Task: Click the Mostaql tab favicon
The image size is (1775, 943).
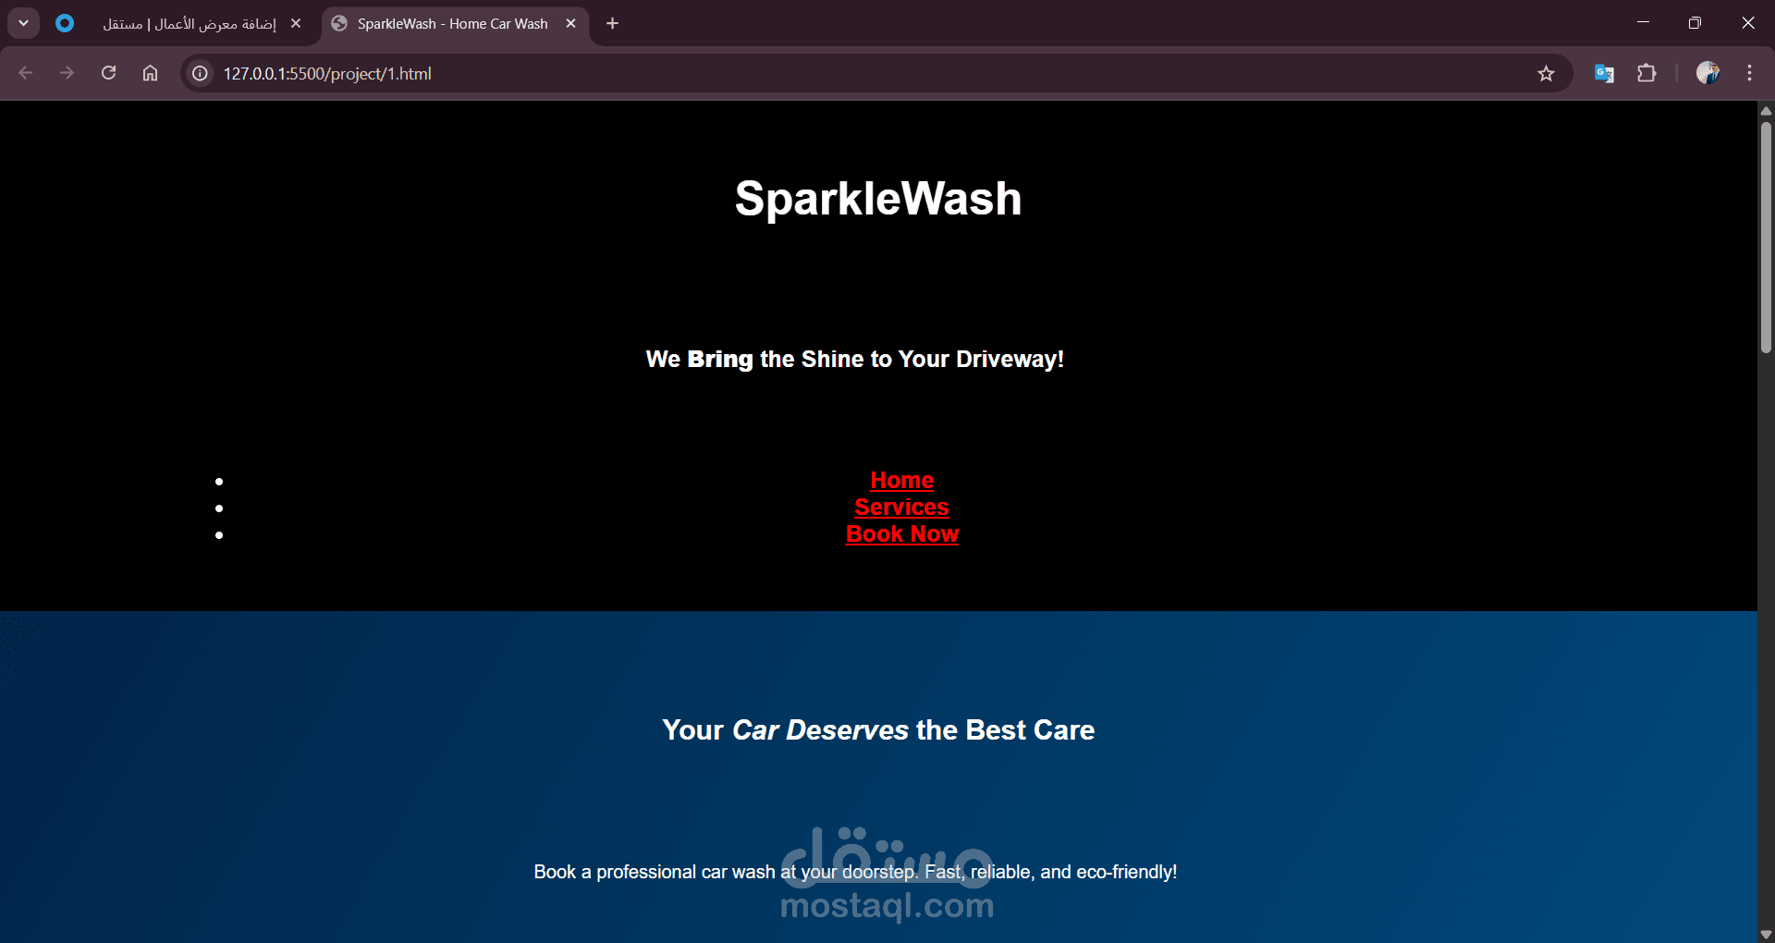Action: click(x=65, y=23)
